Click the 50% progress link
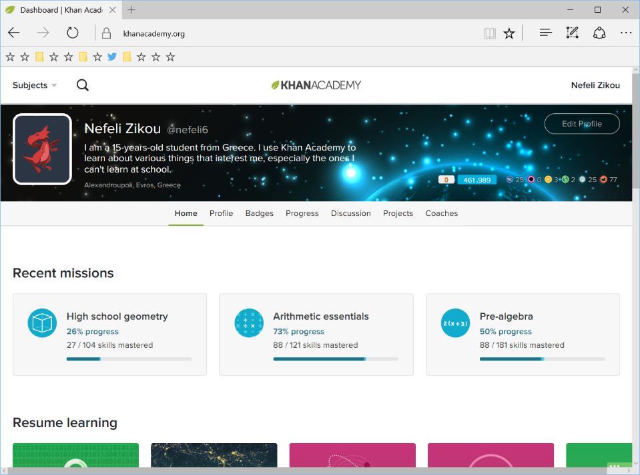Image resolution: width=640 pixels, height=475 pixels. 506,332
